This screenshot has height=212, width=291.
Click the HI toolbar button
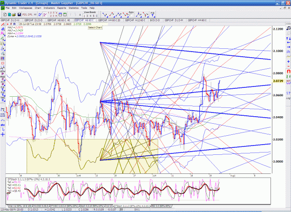click(35, 14)
